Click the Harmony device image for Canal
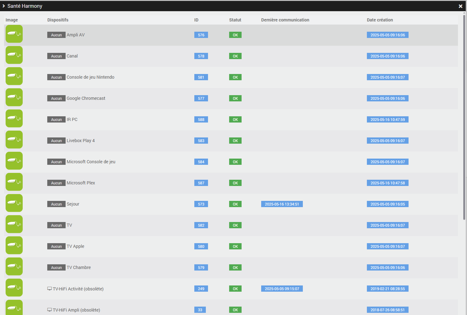 coord(14,55)
